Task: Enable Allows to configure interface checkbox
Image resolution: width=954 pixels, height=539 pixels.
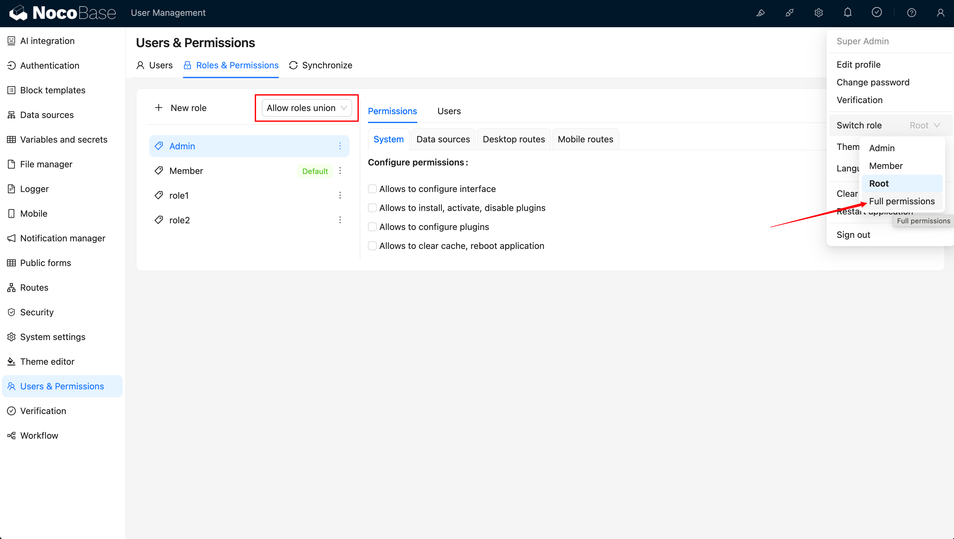Action: 372,189
